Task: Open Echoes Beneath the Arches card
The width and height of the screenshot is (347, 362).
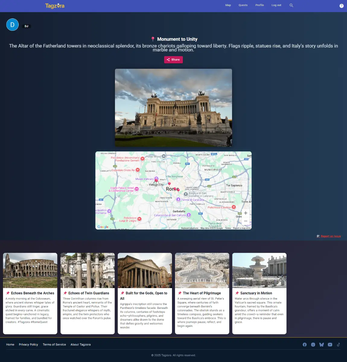Action: point(30,293)
